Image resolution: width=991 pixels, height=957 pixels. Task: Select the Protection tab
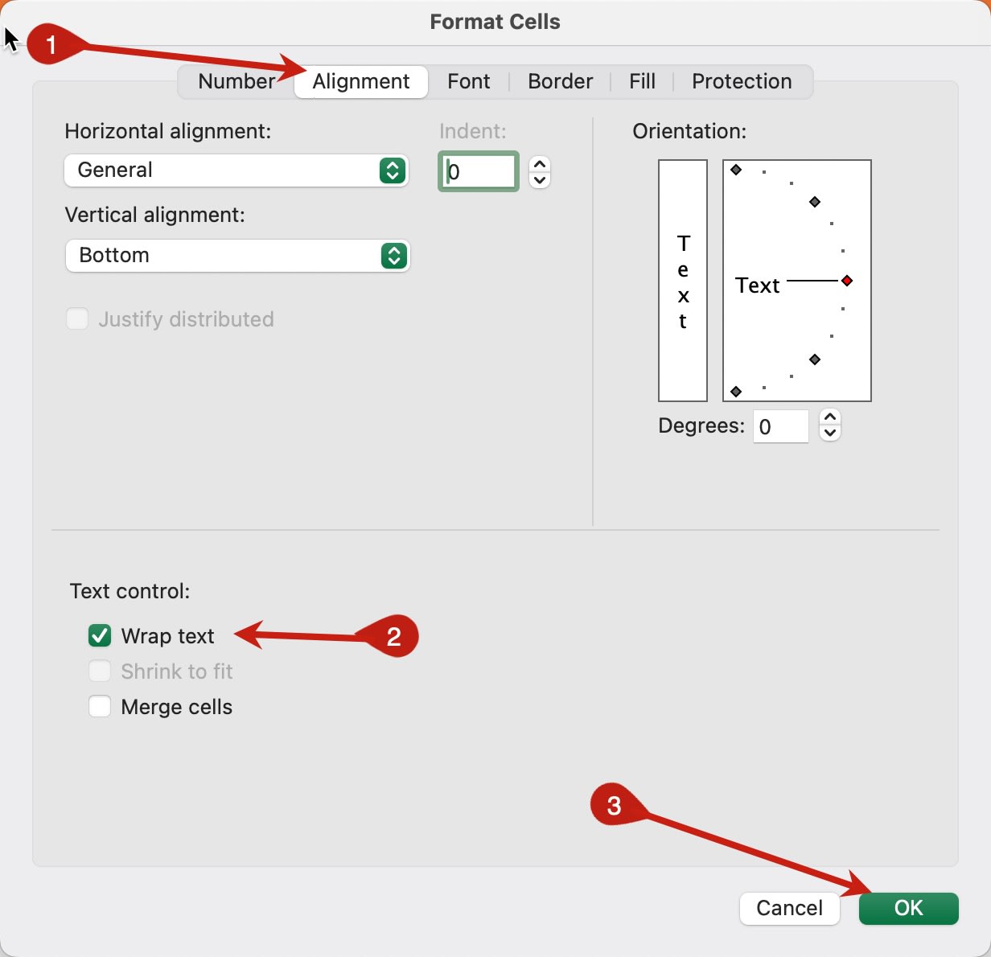(x=741, y=81)
